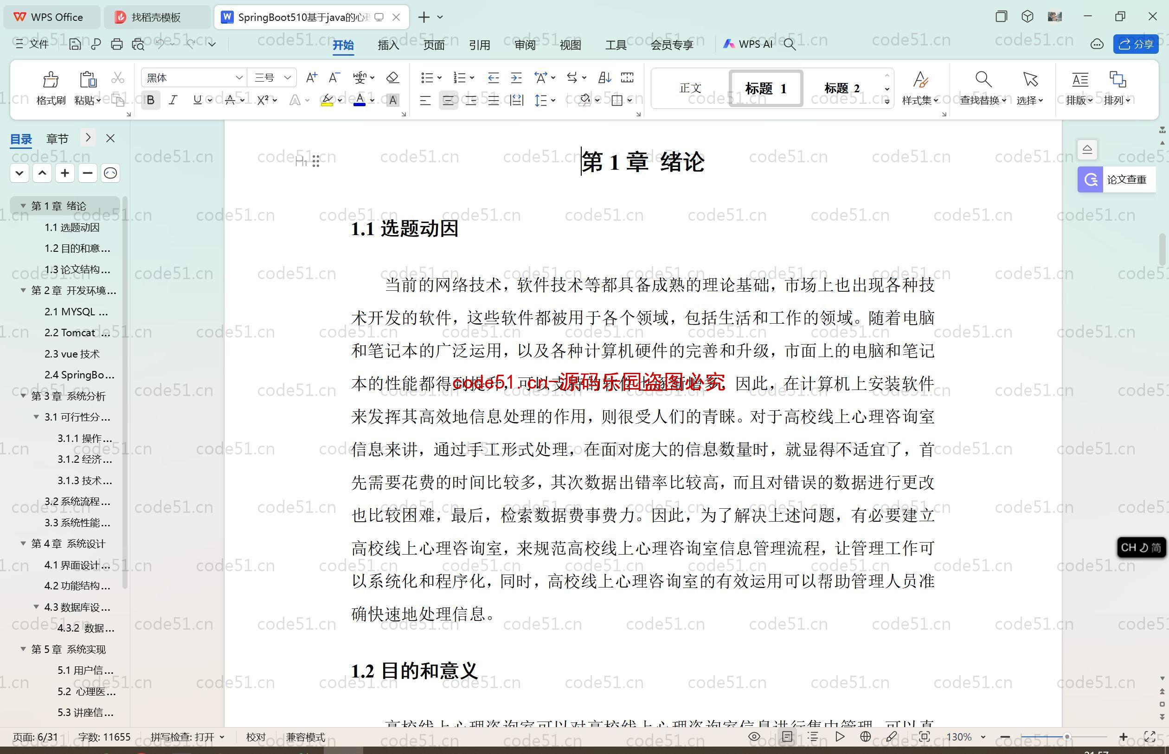Click the web layout globe icon

click(x=865, y=736)
